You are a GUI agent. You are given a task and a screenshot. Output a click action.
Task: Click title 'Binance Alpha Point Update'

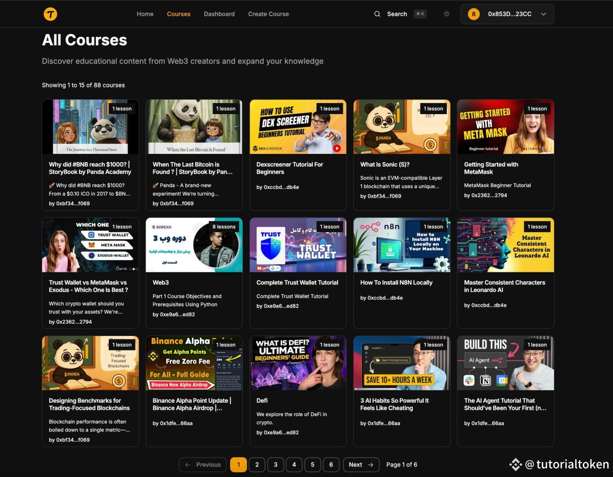(x=192, y=404)
